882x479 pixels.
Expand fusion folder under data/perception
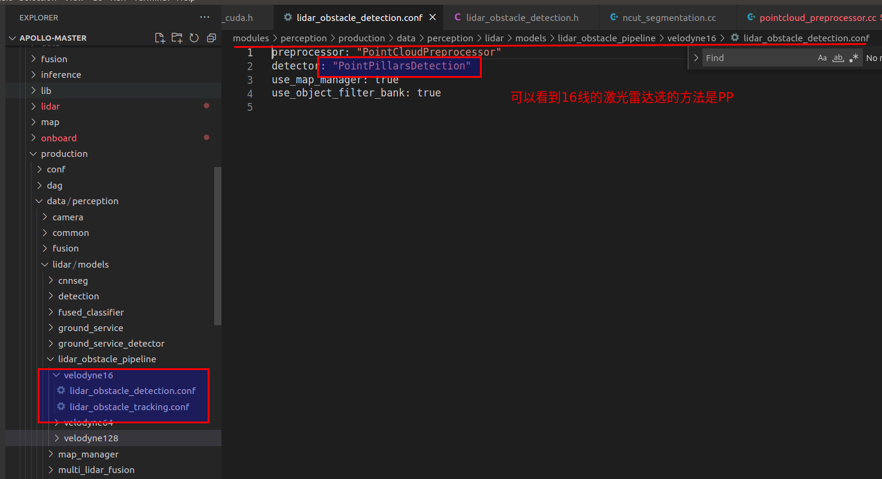pyautogui.click(x=114, y=248)
